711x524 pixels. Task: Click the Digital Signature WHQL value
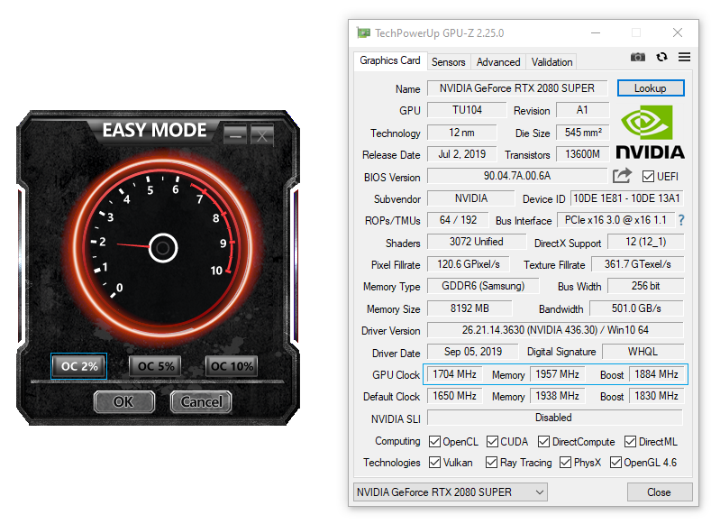point(643,352)
